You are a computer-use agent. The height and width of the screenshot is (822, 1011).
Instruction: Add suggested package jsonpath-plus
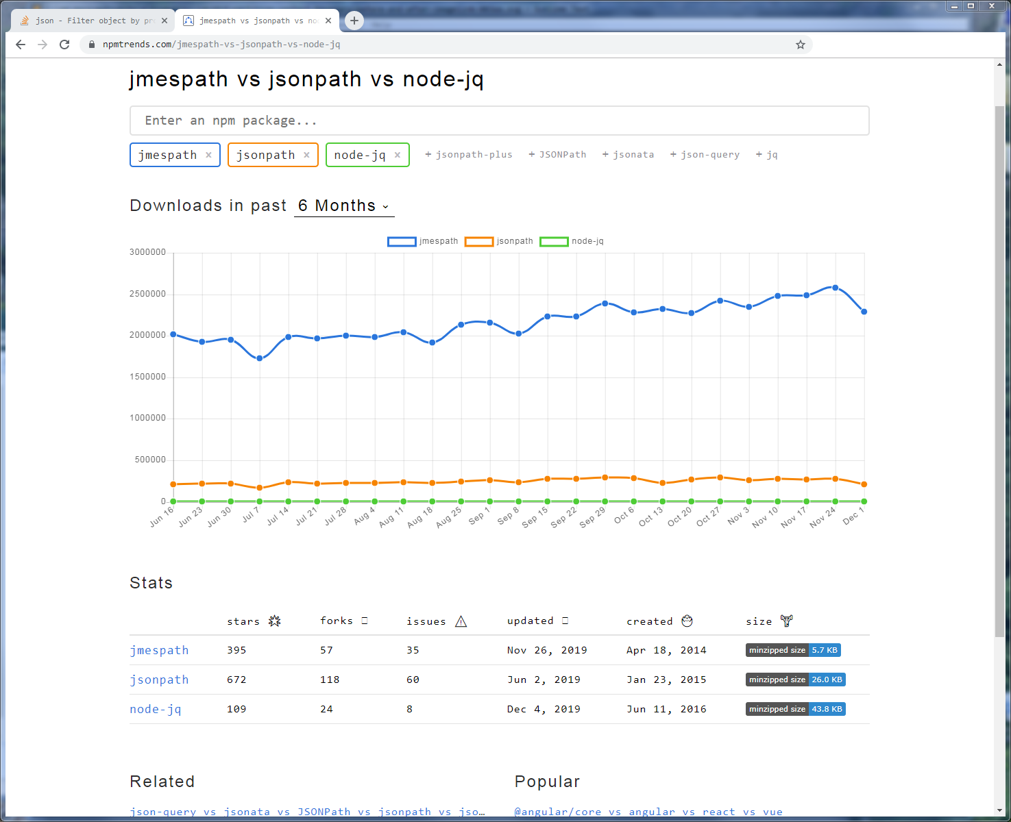469,155
